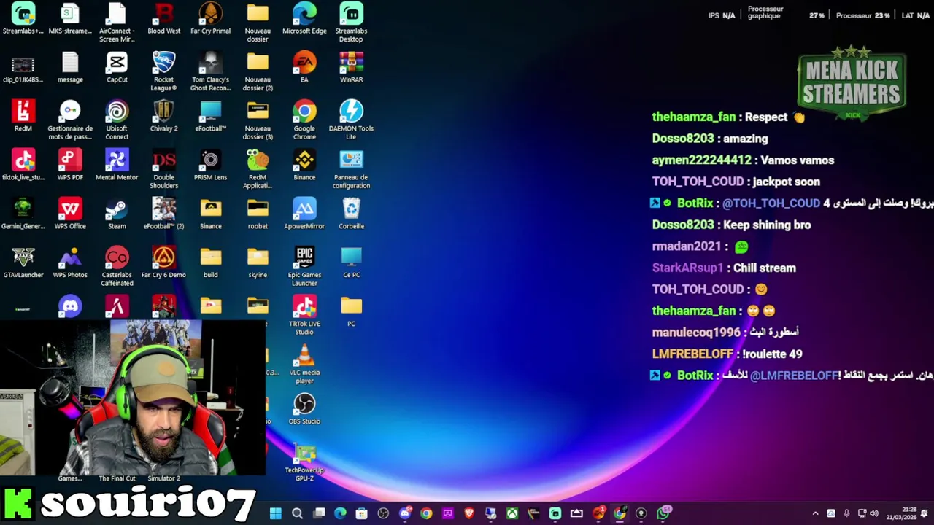Open the WinRAR desktop icon
The image size is (934, 525).
(351, 68)
